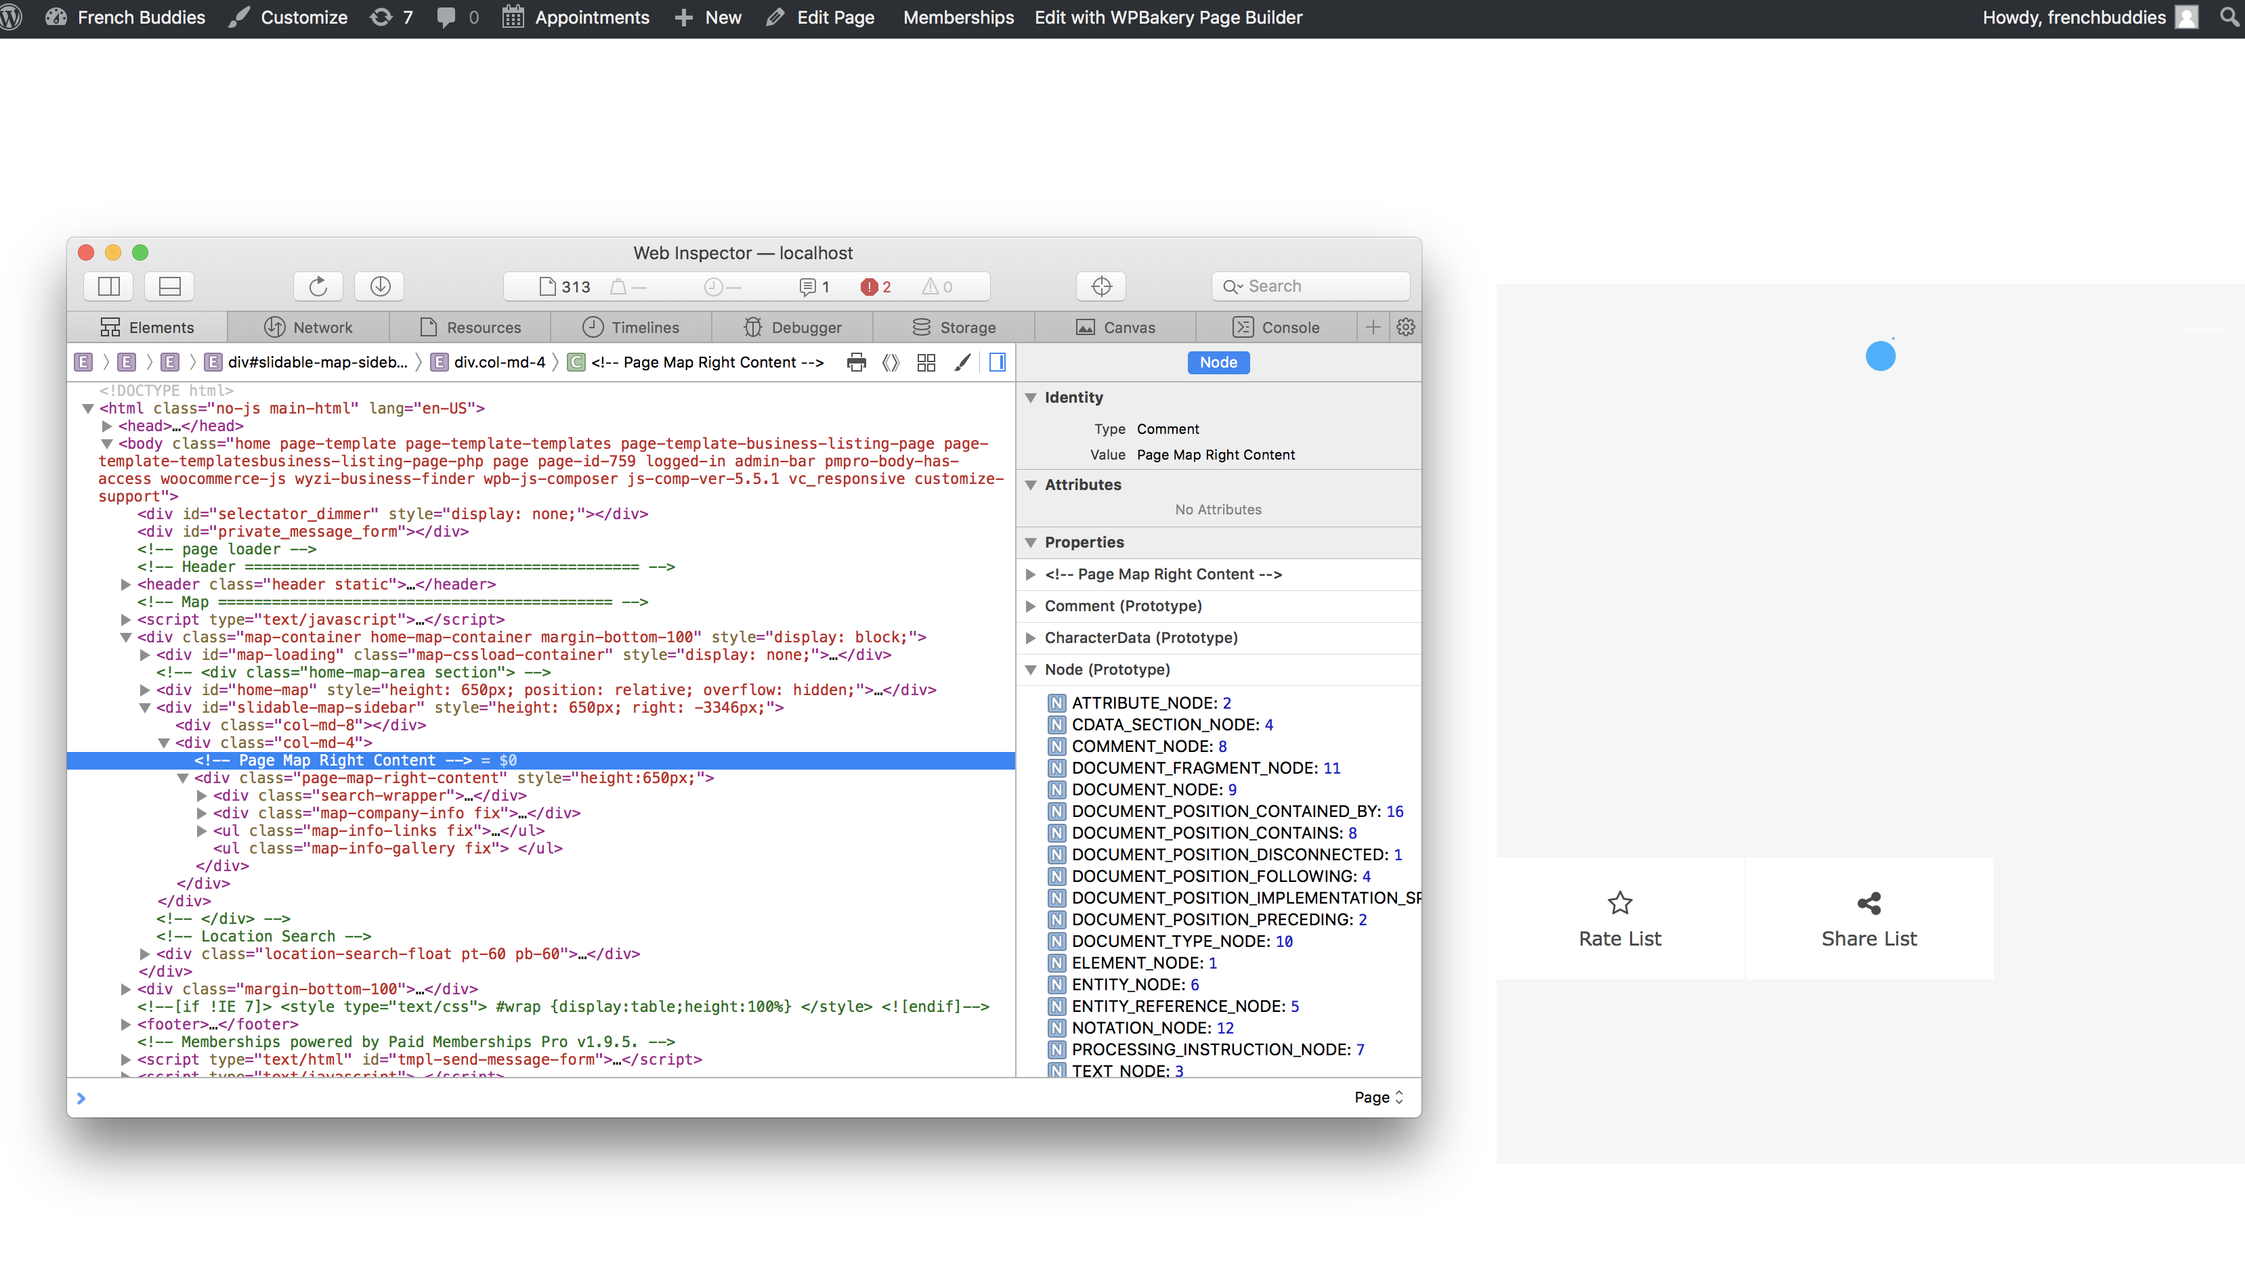Expand the Comment Prototype property

[x=1032, y=605]
